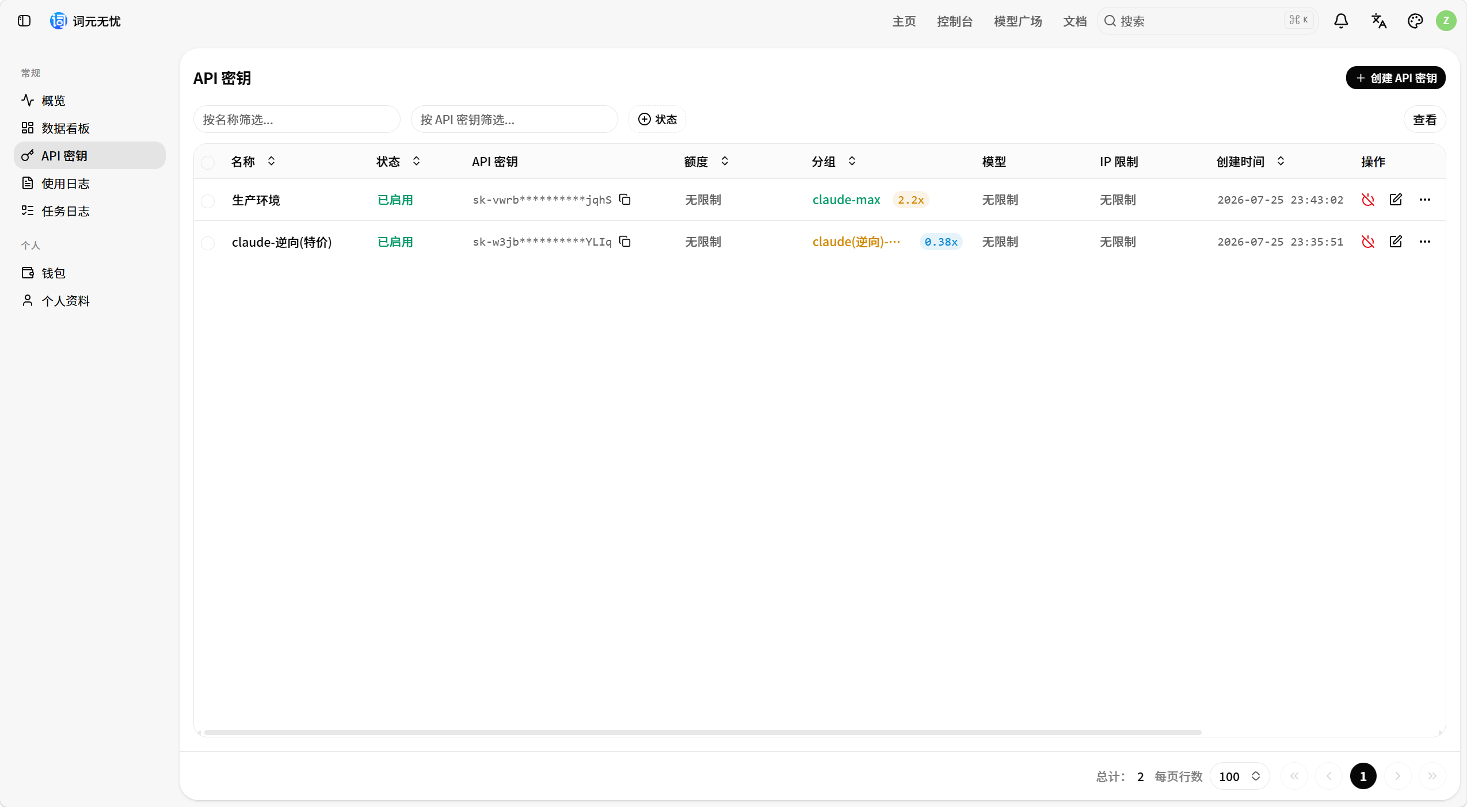Open 个人资料 in the sidebar
Image resolution: width=1467 pixels, height=807 pixels.
[90, 300]
